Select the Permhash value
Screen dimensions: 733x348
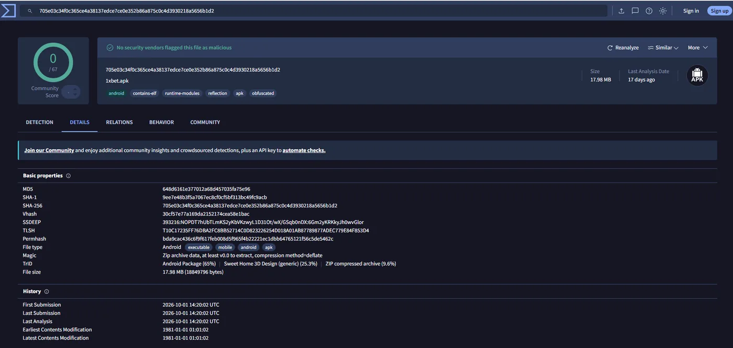click(248, 239)
